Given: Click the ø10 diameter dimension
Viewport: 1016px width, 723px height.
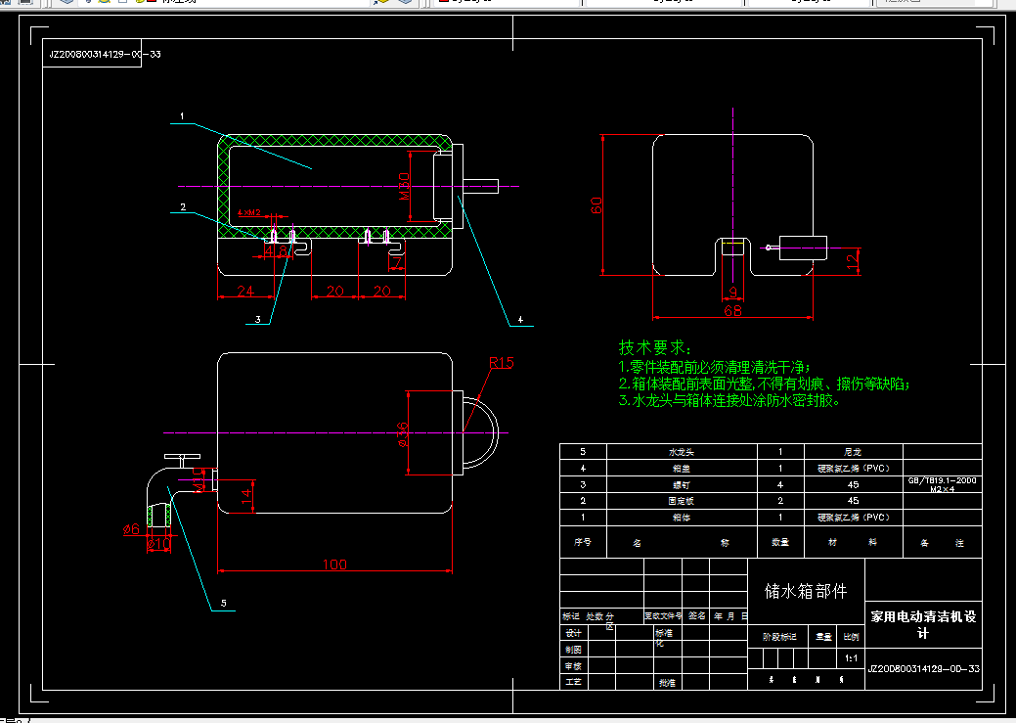Looking at the screenshot, I should [x=158, y=544].
